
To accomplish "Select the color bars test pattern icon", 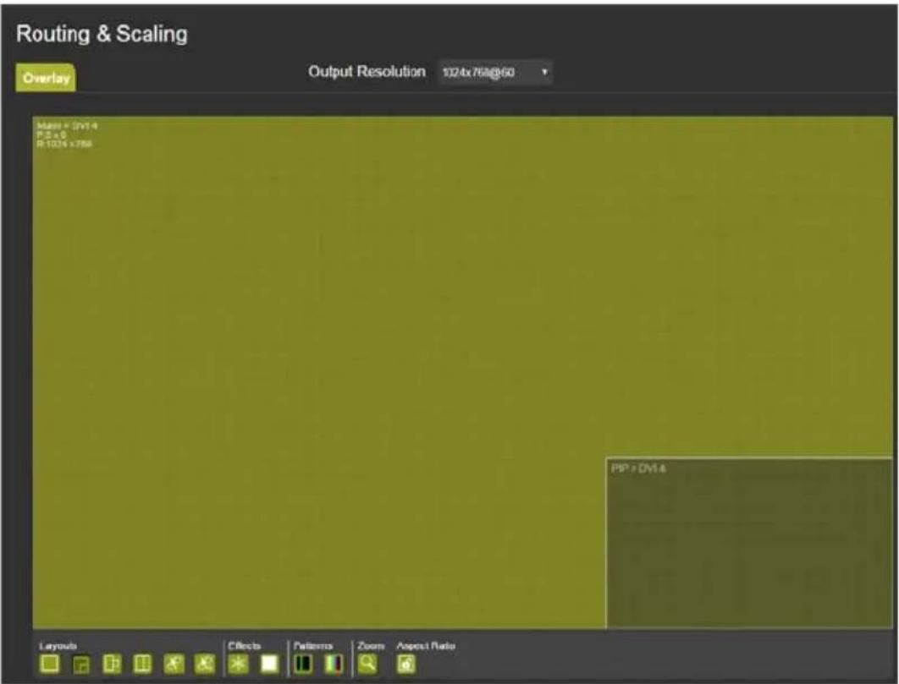I will coord(334,664).
